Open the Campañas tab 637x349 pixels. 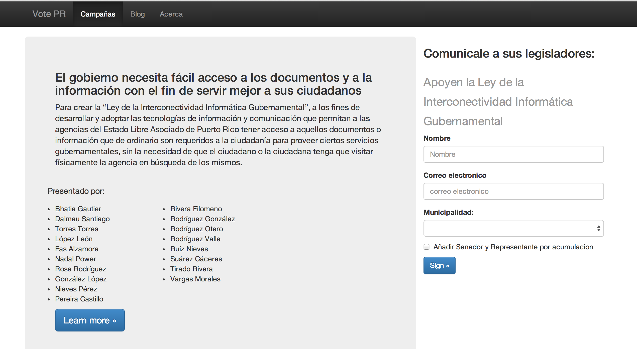(98, 14)
